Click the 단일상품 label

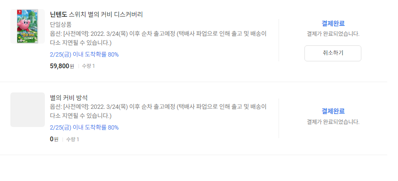61,24
